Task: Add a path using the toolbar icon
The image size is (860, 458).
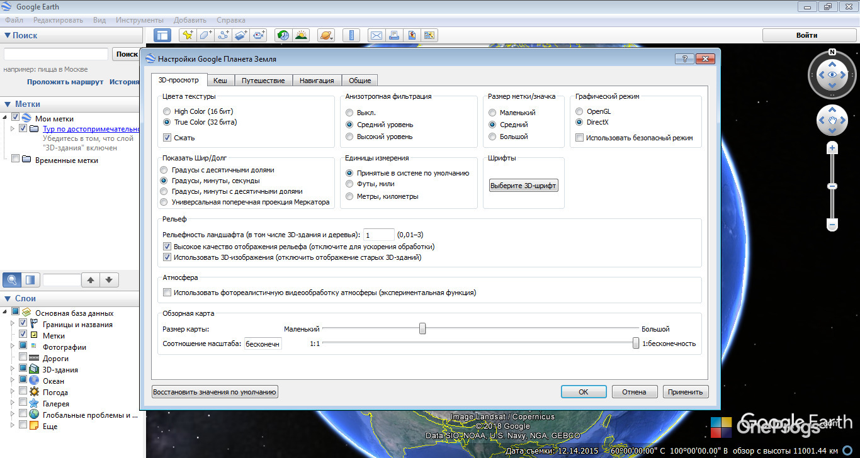Action: (x=223, y=36)
